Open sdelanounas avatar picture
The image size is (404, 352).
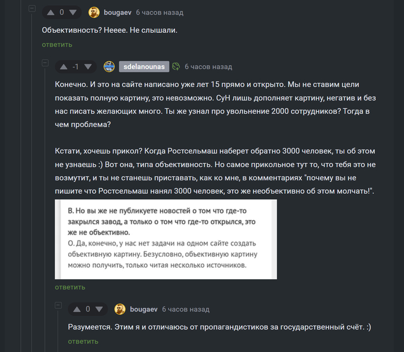[109, 67]
